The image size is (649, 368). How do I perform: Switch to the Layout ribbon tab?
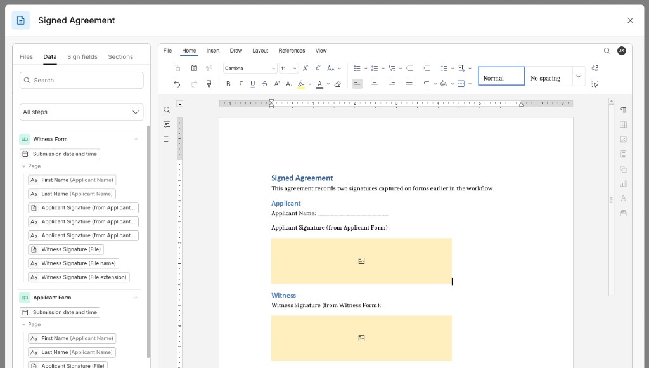[x=260, y=51]
